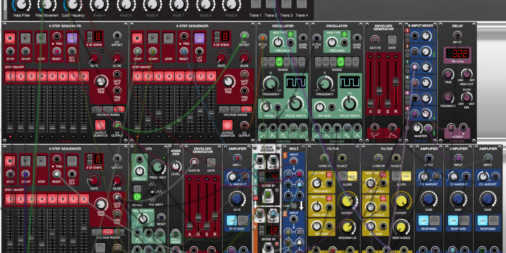Toggle Output Quantize on the middle sequencer

(x=228, y=125)
